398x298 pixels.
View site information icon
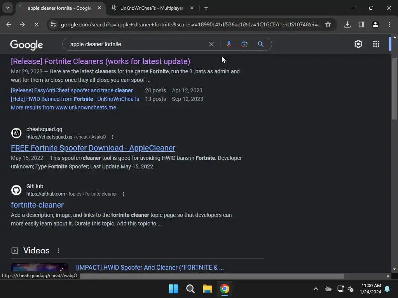tap(53, 24)
